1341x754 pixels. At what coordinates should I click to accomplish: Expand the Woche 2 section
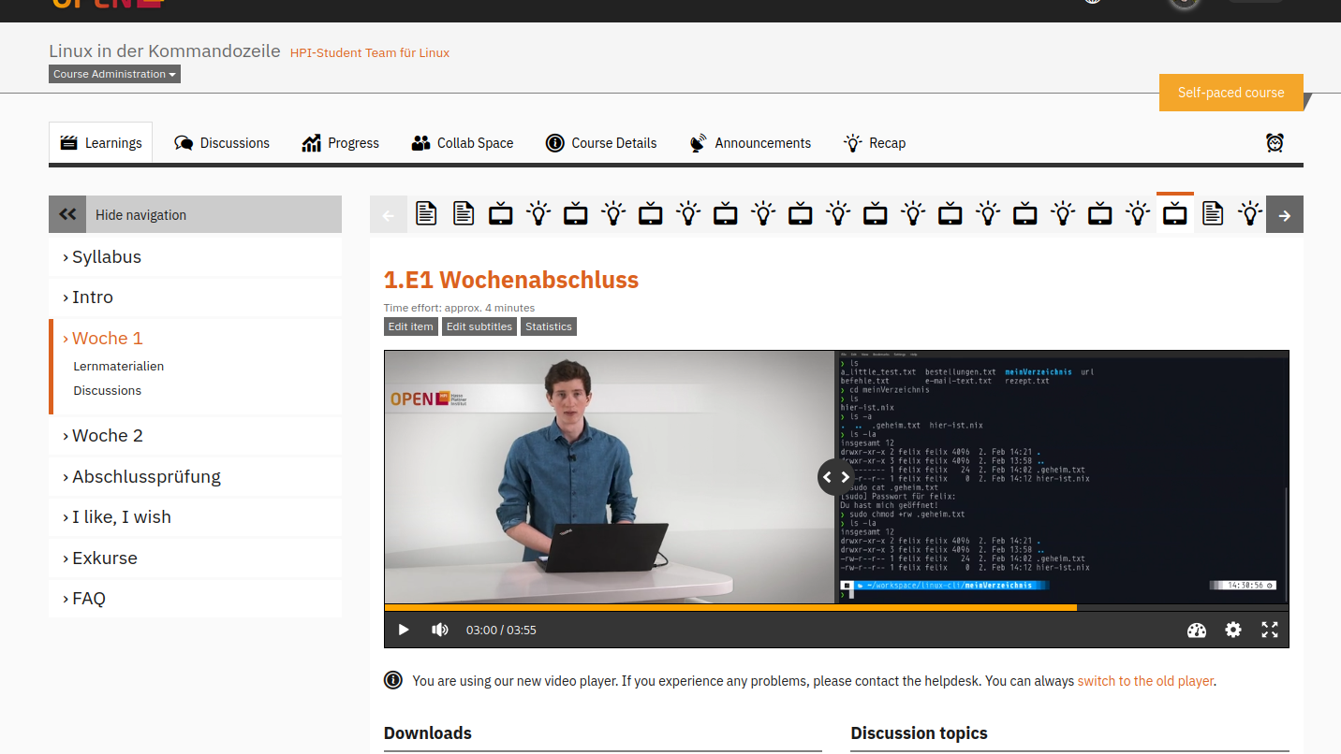coord(107,436)
